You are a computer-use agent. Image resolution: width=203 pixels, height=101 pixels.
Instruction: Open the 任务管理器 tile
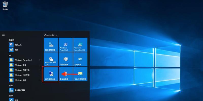[66, 59]
